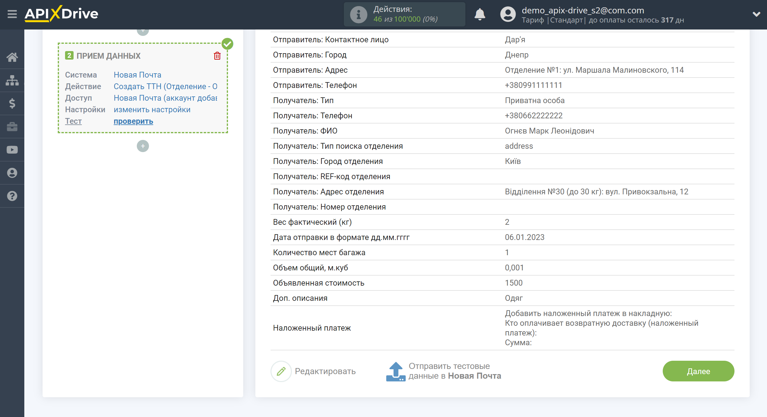Select the ПРИЕМ ДАННЫХ heading
This screenshot has height=417, width=767.
[x=109, y=56]
